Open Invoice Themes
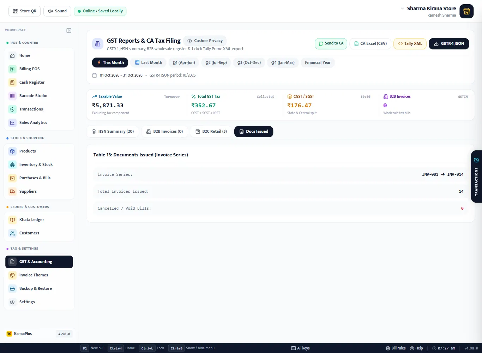This screenshot has width=482, height=353. [x=39, y=275]
